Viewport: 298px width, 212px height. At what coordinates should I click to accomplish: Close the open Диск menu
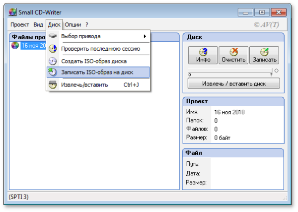[x=54, y=25]
